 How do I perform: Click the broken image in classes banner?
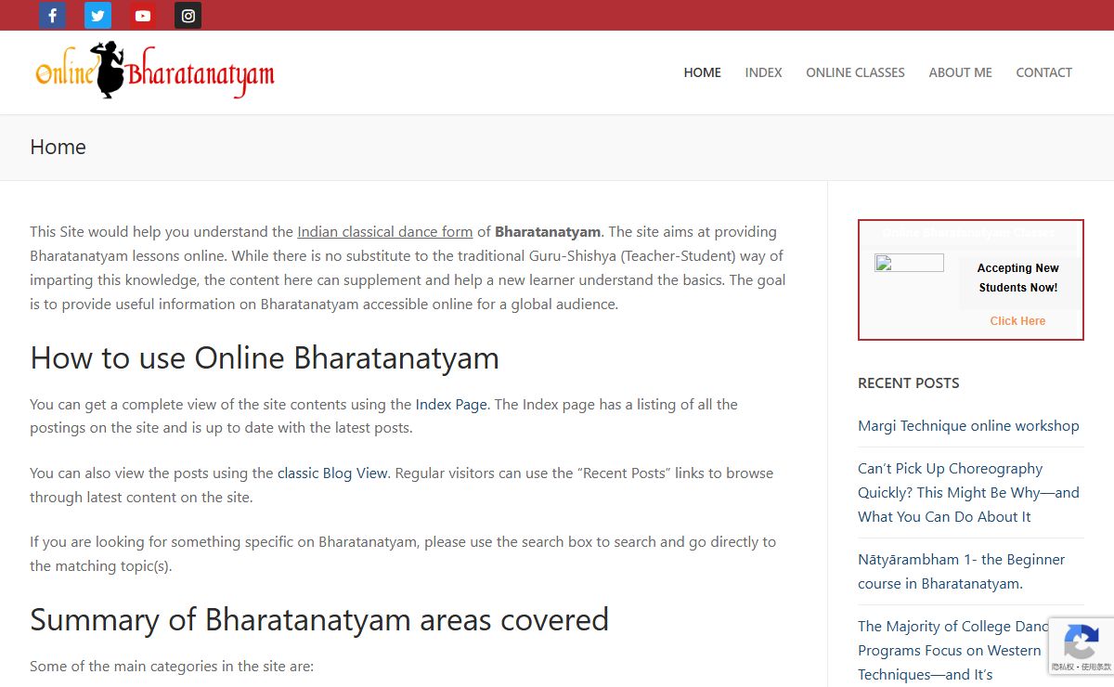(x=909, y=263)
